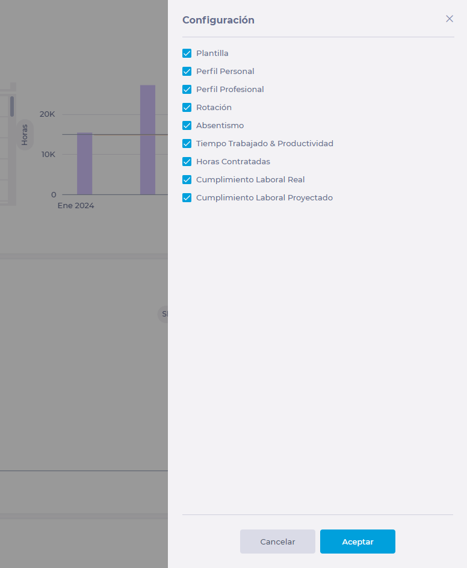Disable the Horas Contratadas checkbox
Screen dimensions: 467x568
click(187, 162)
